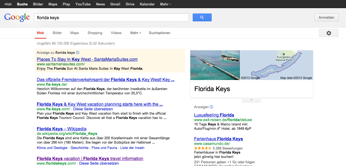Open the Florida Keys map thumbnail
Image resolution: width=346 pixels, height=166 pixels.
pos(277,65)
